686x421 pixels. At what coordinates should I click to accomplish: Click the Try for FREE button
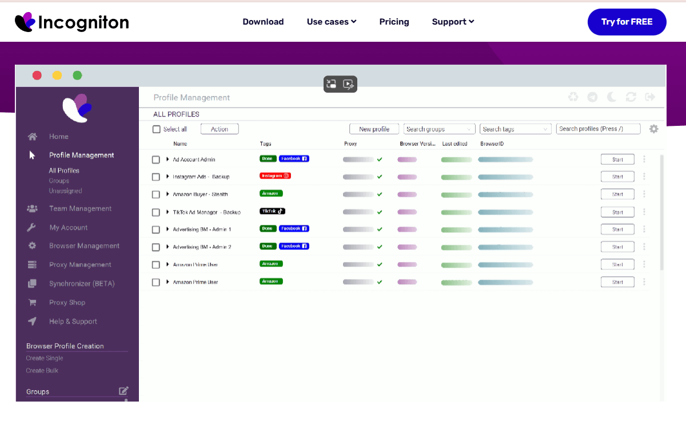[627, 22]
